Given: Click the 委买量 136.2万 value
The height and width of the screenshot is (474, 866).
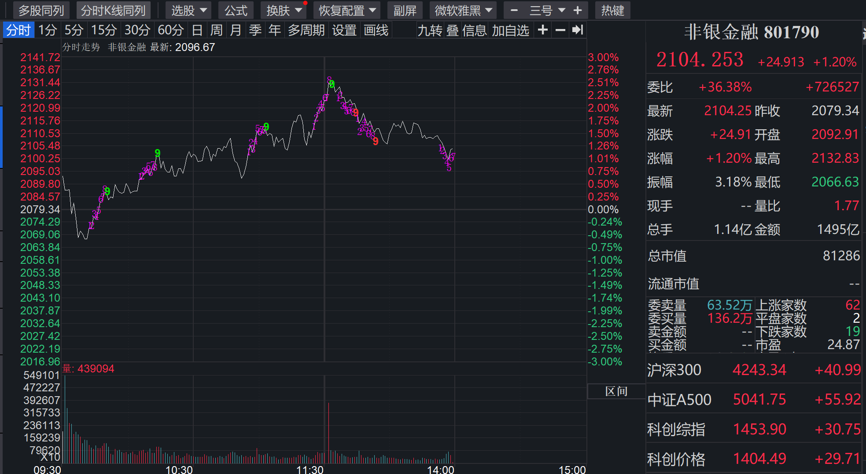Looking at the screenshot, I should [730, 318].
